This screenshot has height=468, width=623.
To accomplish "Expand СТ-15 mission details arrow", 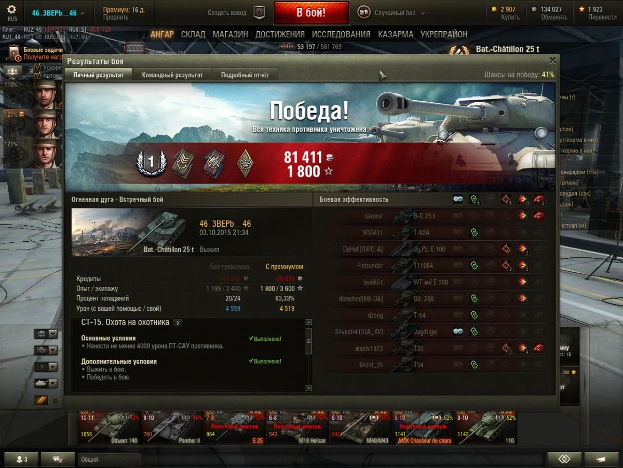I will tap(178, 323).
